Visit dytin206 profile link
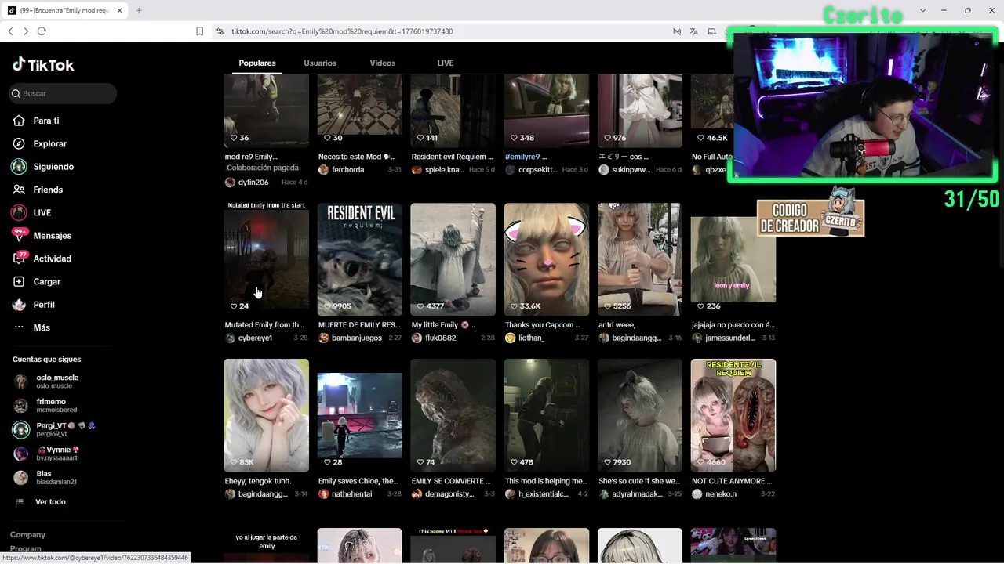The height and width of the screenshot is (564, 1004). (253, 182)
